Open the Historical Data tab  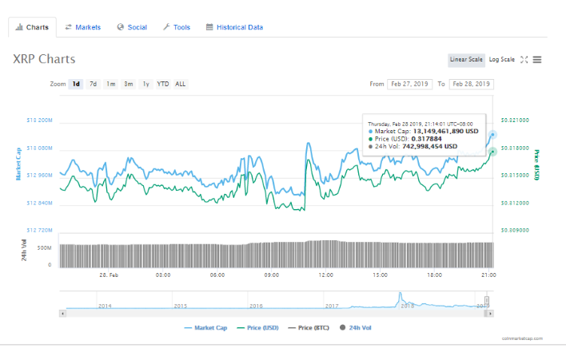pos(234,27)
